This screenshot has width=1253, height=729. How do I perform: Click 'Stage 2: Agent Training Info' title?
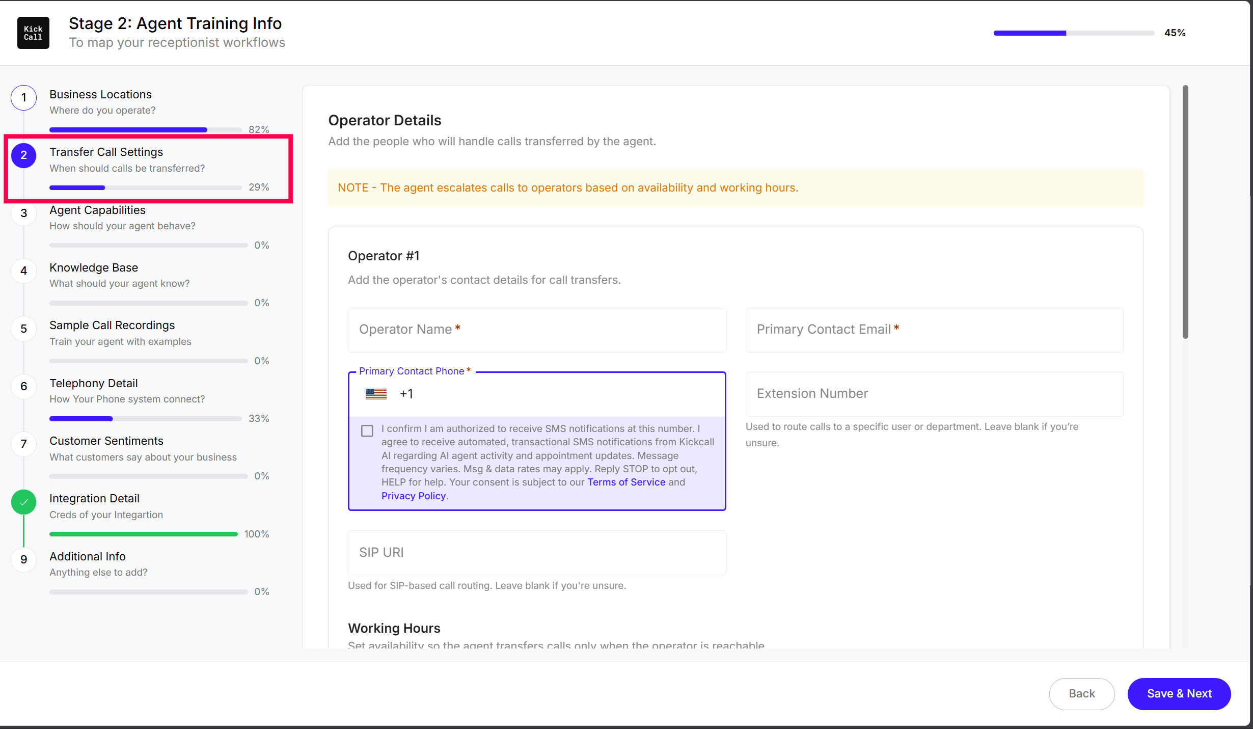click(x=175, y=23)
